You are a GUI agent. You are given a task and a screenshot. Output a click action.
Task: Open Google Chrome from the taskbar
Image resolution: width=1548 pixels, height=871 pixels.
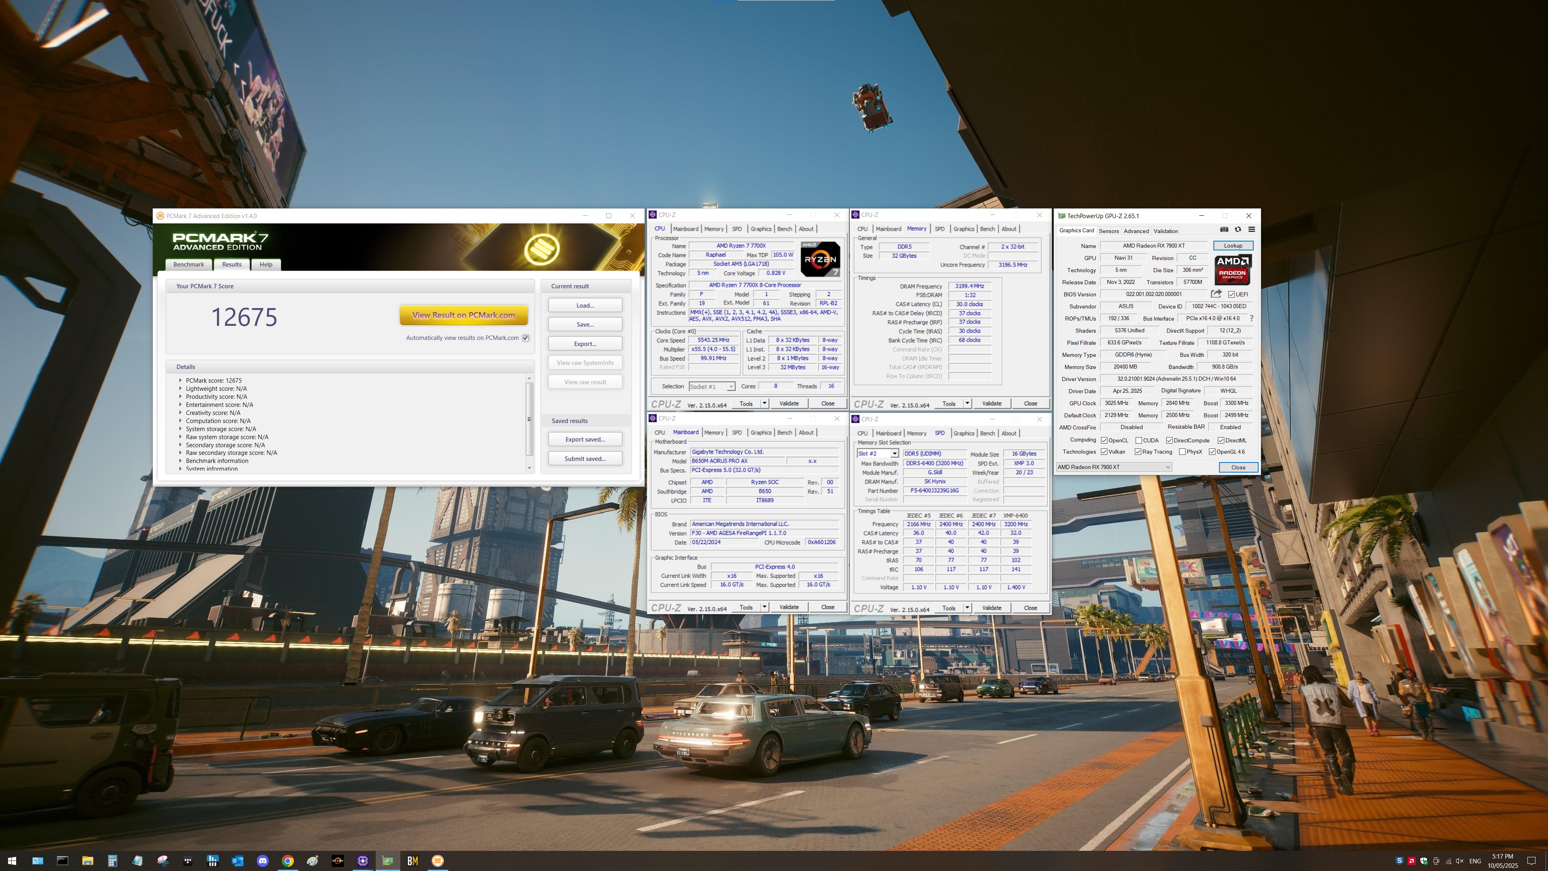point(288,861)
